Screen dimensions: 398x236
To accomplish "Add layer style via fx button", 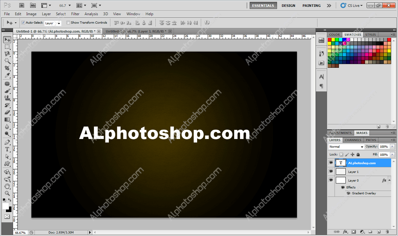I will (345, 232).
